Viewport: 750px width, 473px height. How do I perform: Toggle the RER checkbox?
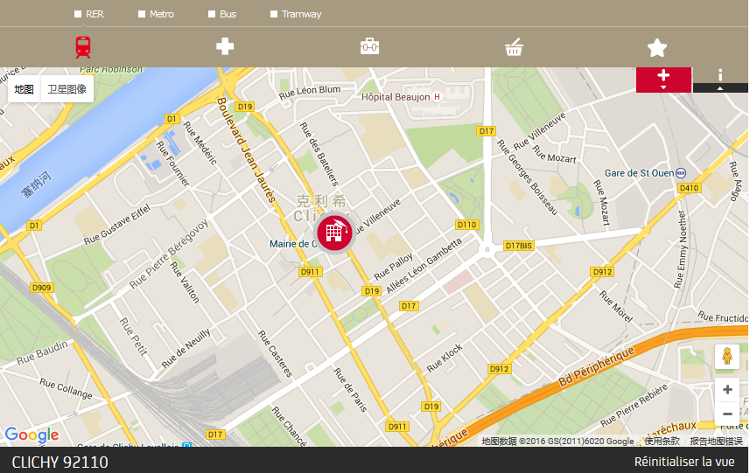click(x=78, y=14)
